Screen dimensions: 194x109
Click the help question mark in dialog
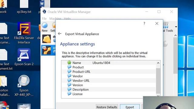pyautogui.click(x=144, y=23)
